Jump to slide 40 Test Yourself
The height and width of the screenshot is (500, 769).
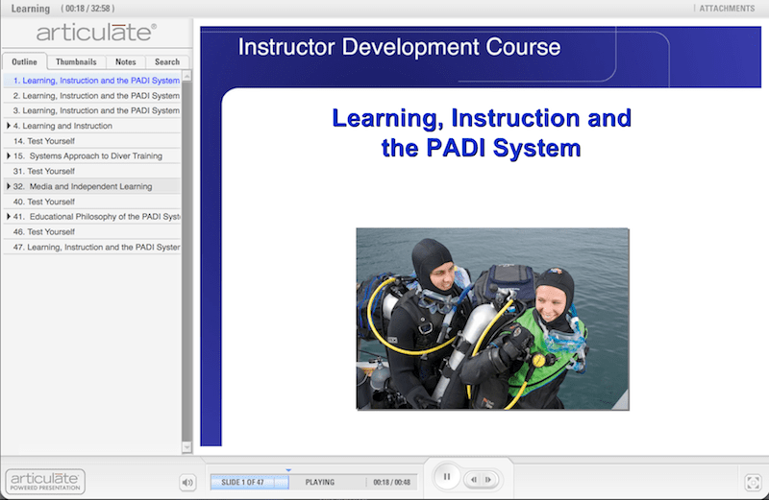[92, 202]
